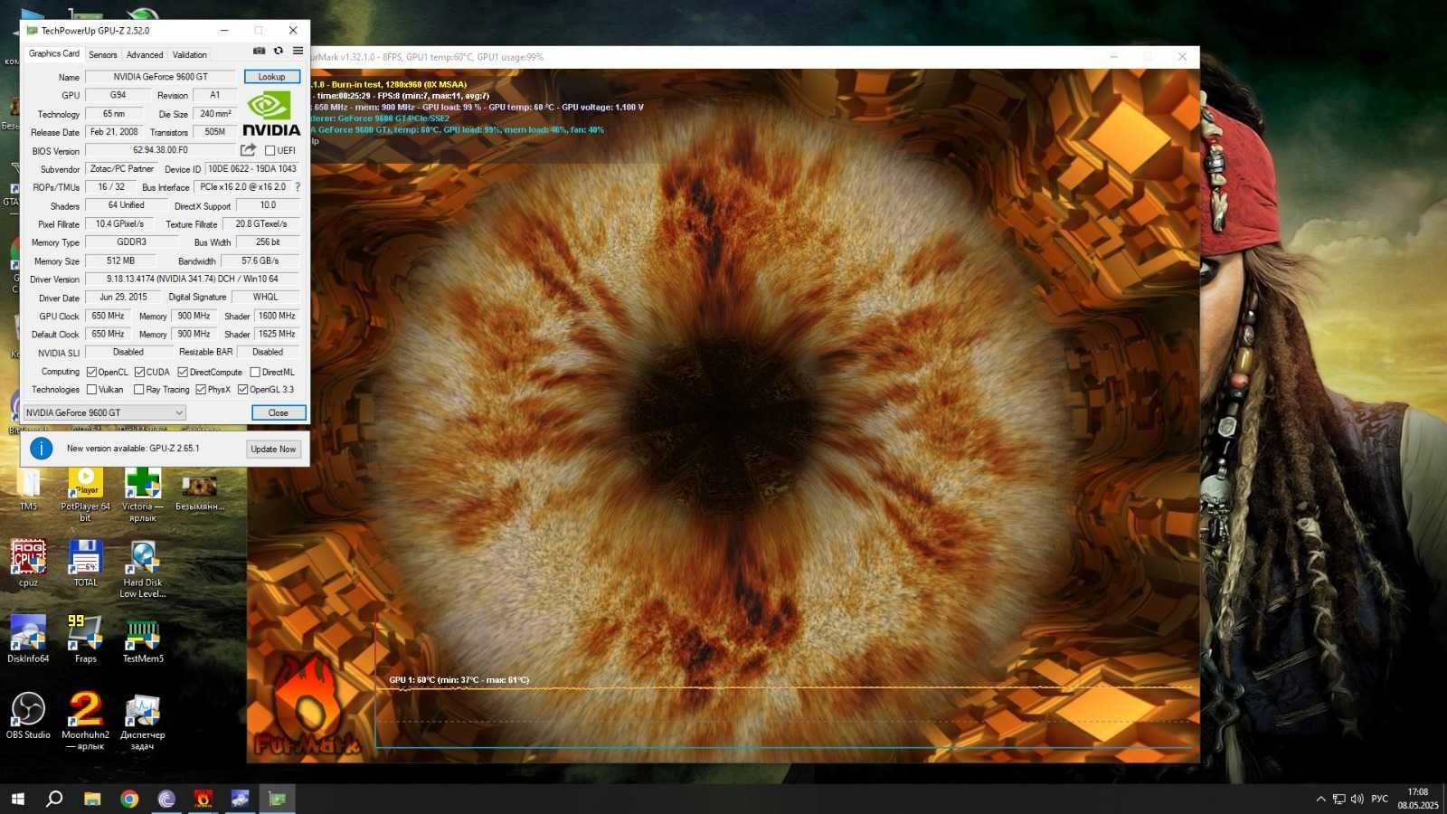This screenshot has height=814, width=1447.
Task: Toggle the UEFI checkbox
Action: pos(270,151)
